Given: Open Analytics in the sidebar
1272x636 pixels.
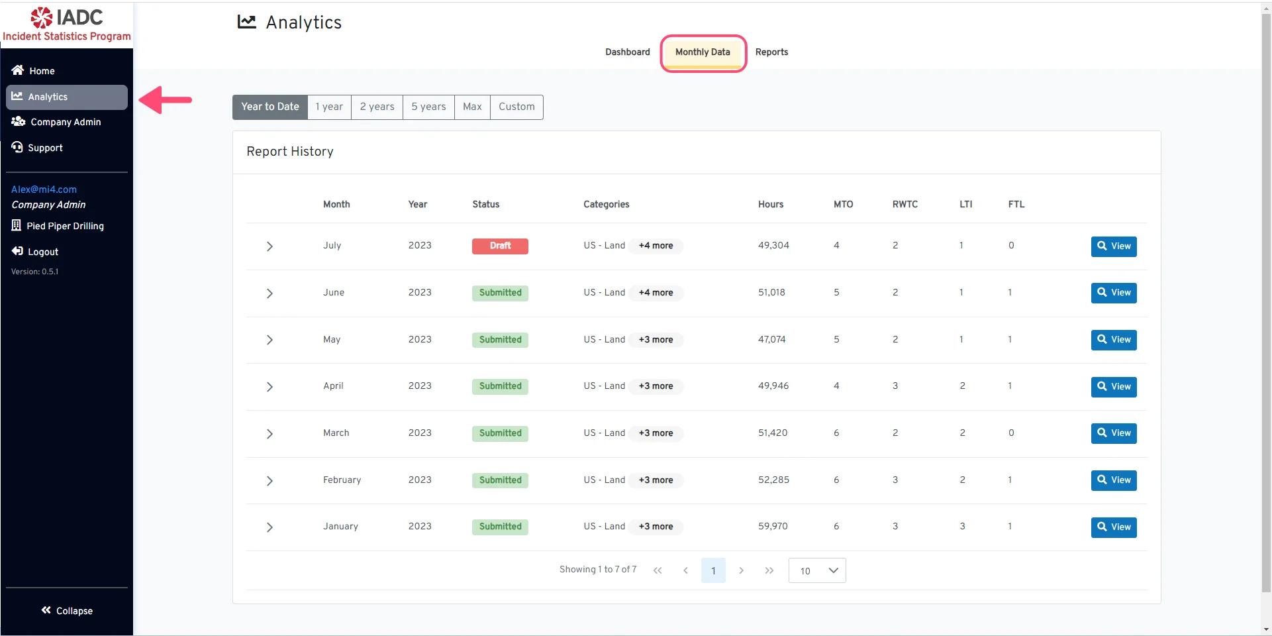Looking at the screenshot, I should coord(66,97).
